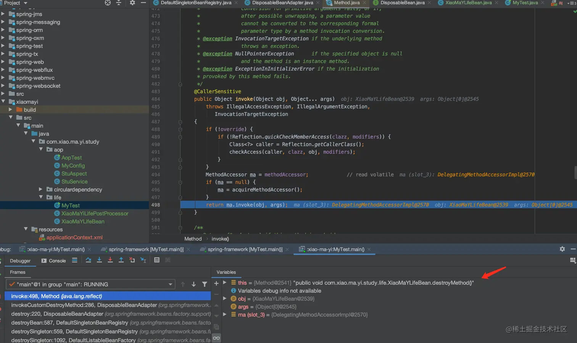Viewport: 577px width, 343px height.
Task: Add a new watch with plus icon
Action: pyautogui.click(x=216, y=283)
